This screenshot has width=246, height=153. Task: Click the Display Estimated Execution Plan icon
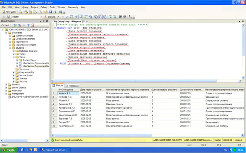[x=71, y=17]
